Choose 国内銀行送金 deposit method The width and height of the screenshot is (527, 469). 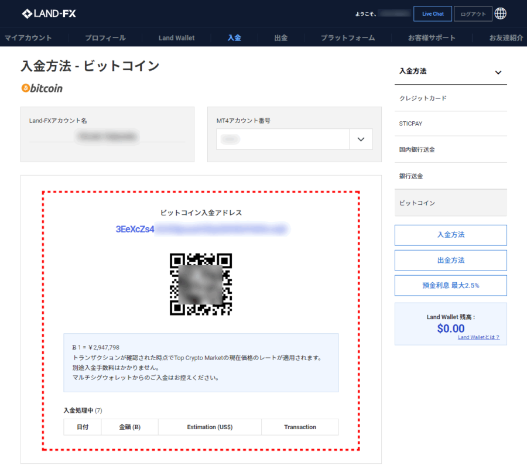pyautogui.click(x=451, y=149)
